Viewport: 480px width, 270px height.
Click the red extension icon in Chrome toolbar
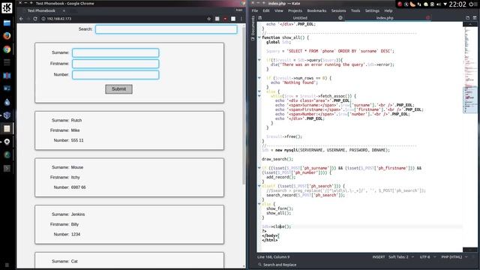[225, 19]
